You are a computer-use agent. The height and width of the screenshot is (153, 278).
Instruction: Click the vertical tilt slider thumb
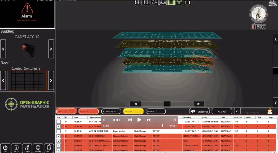275,71
